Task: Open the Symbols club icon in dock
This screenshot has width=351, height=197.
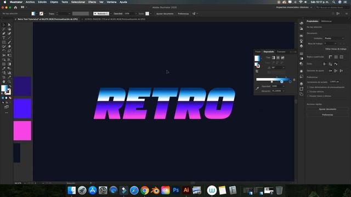Action: [x=301, y=46]
